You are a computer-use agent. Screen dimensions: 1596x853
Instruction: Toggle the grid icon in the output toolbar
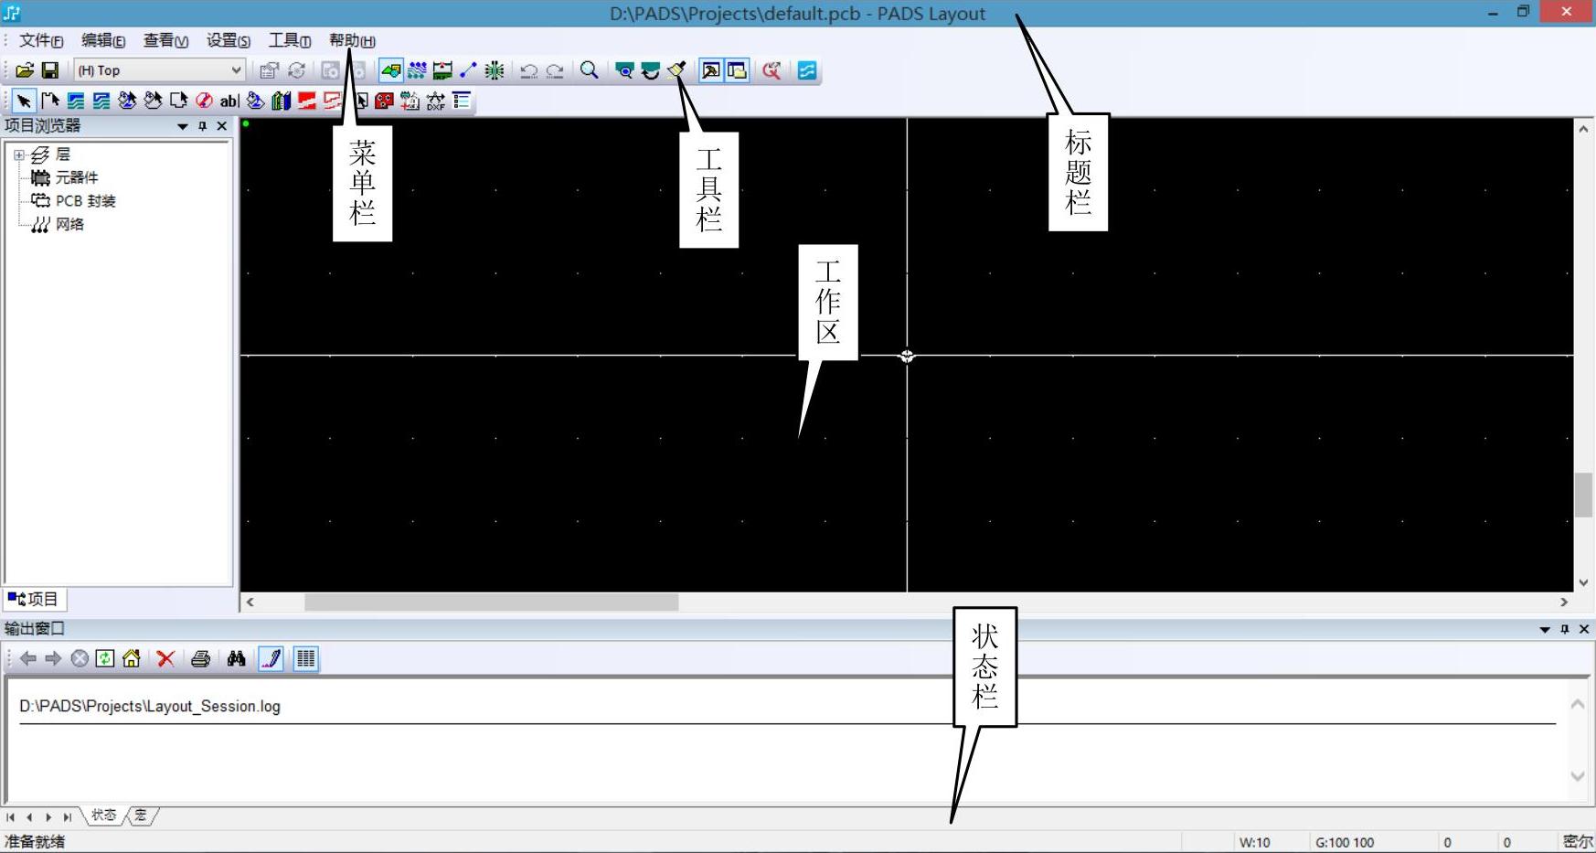[306, 658]
